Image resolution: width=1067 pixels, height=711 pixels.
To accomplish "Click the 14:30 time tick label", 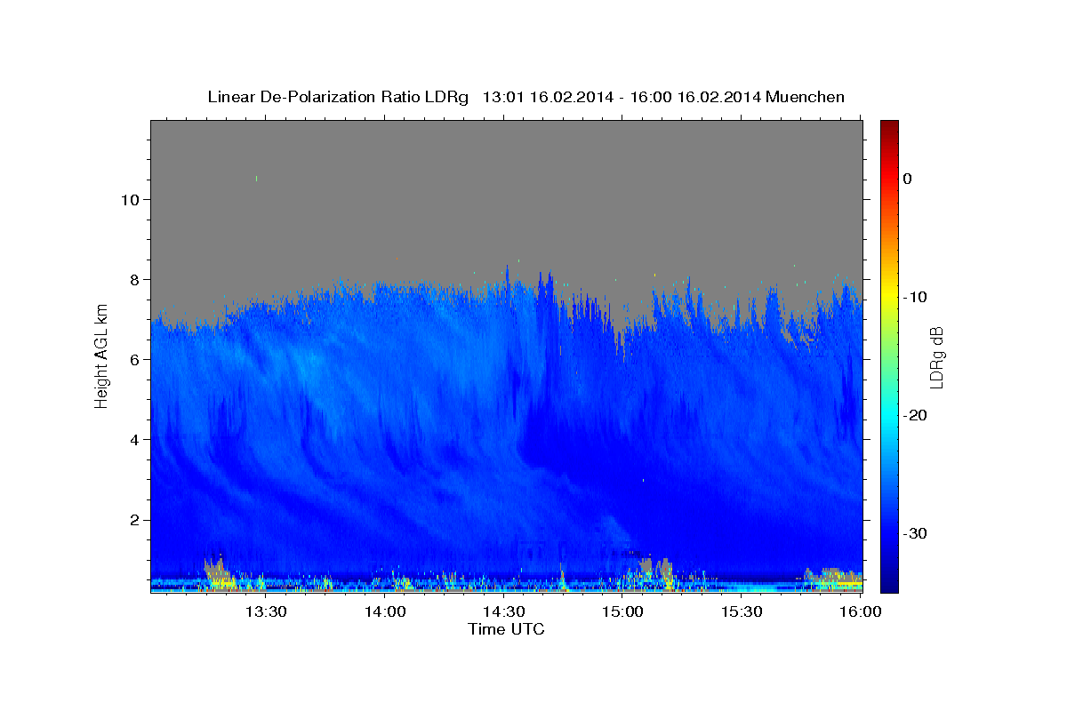I will coord(504,611).
